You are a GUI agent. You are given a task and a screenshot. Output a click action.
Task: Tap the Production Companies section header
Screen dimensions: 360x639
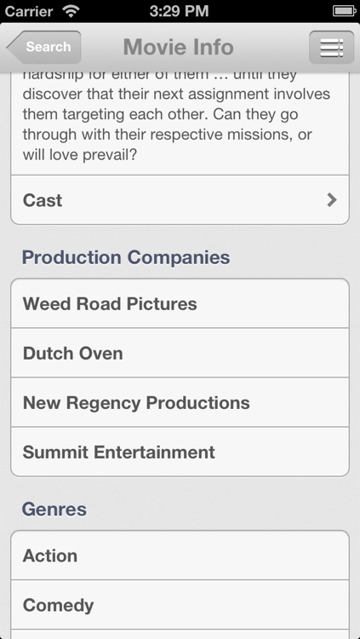pyautogui.click(x=126, y=257)
